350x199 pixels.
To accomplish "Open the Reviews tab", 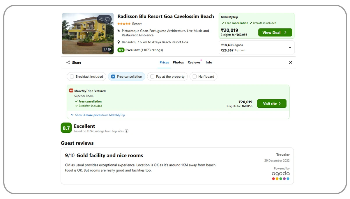I will click(194, 62).
